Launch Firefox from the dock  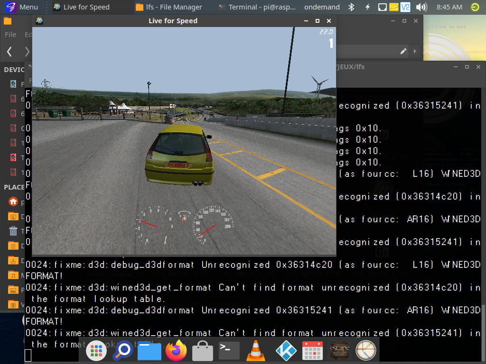[x=176, y=350]
